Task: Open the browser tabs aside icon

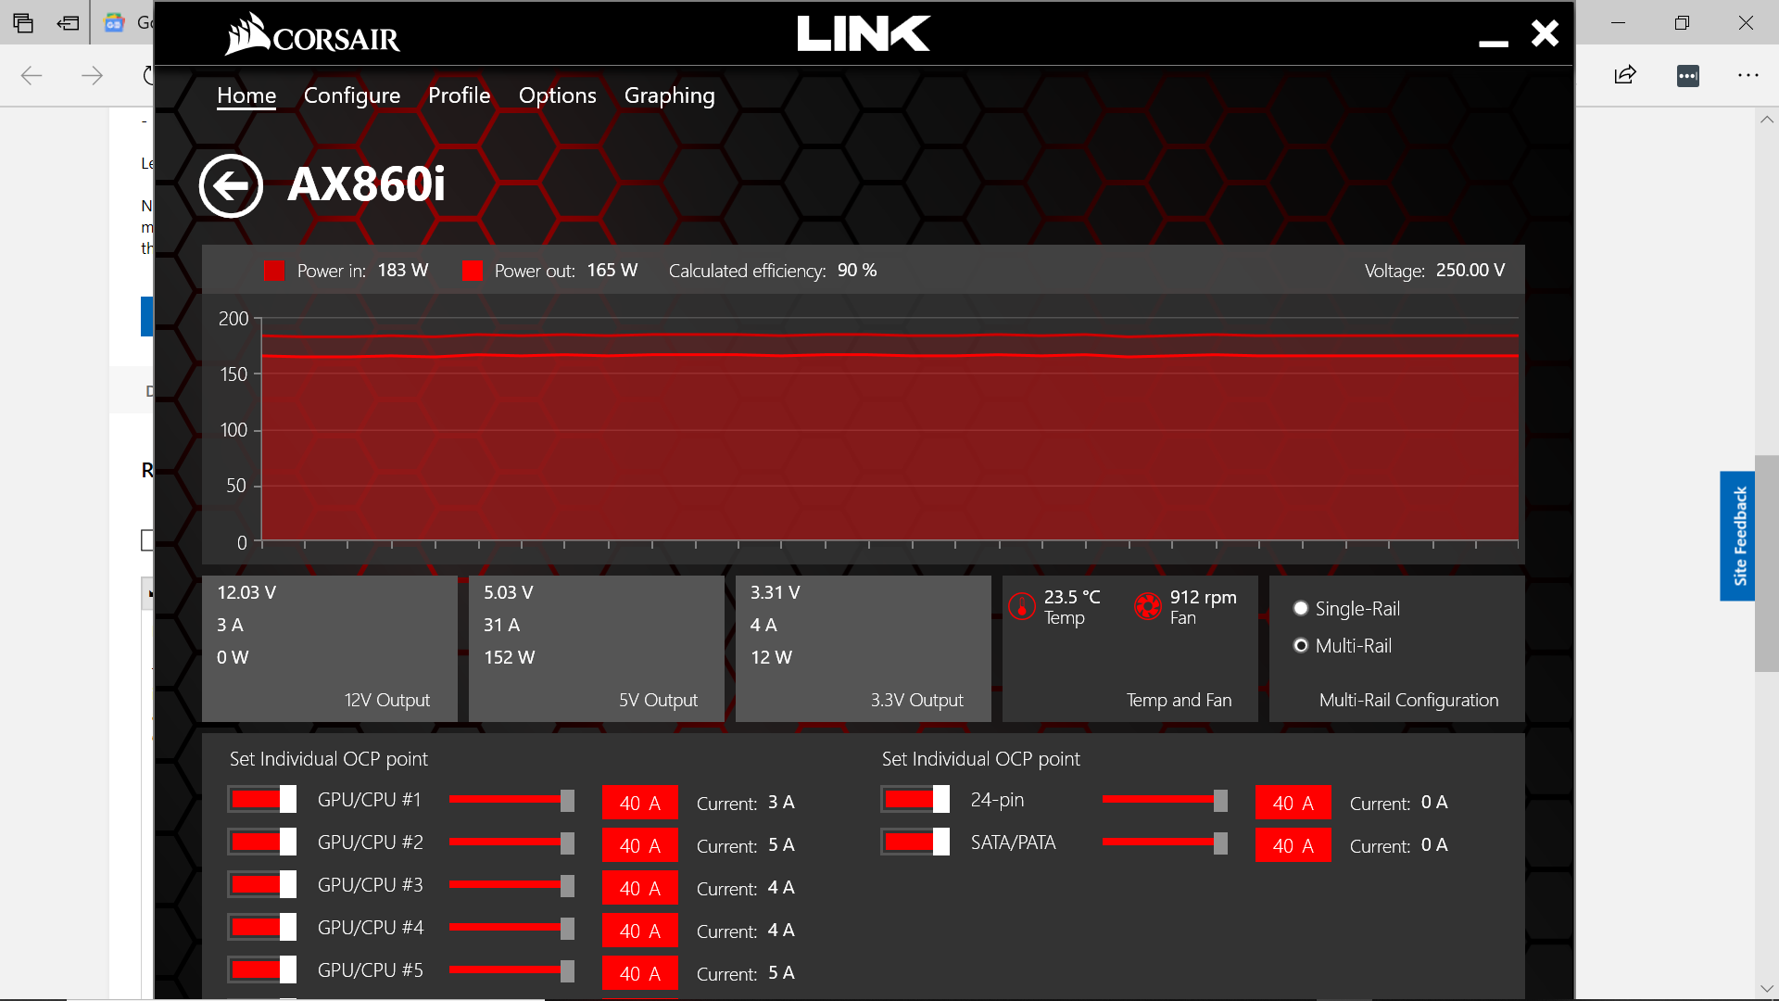Action: pos(23,23)
